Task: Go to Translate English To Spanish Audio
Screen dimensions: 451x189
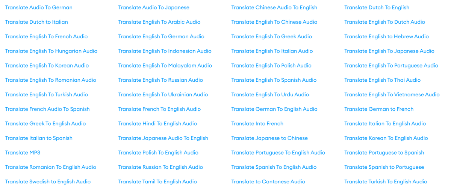Action: click(x=274, y=80)
